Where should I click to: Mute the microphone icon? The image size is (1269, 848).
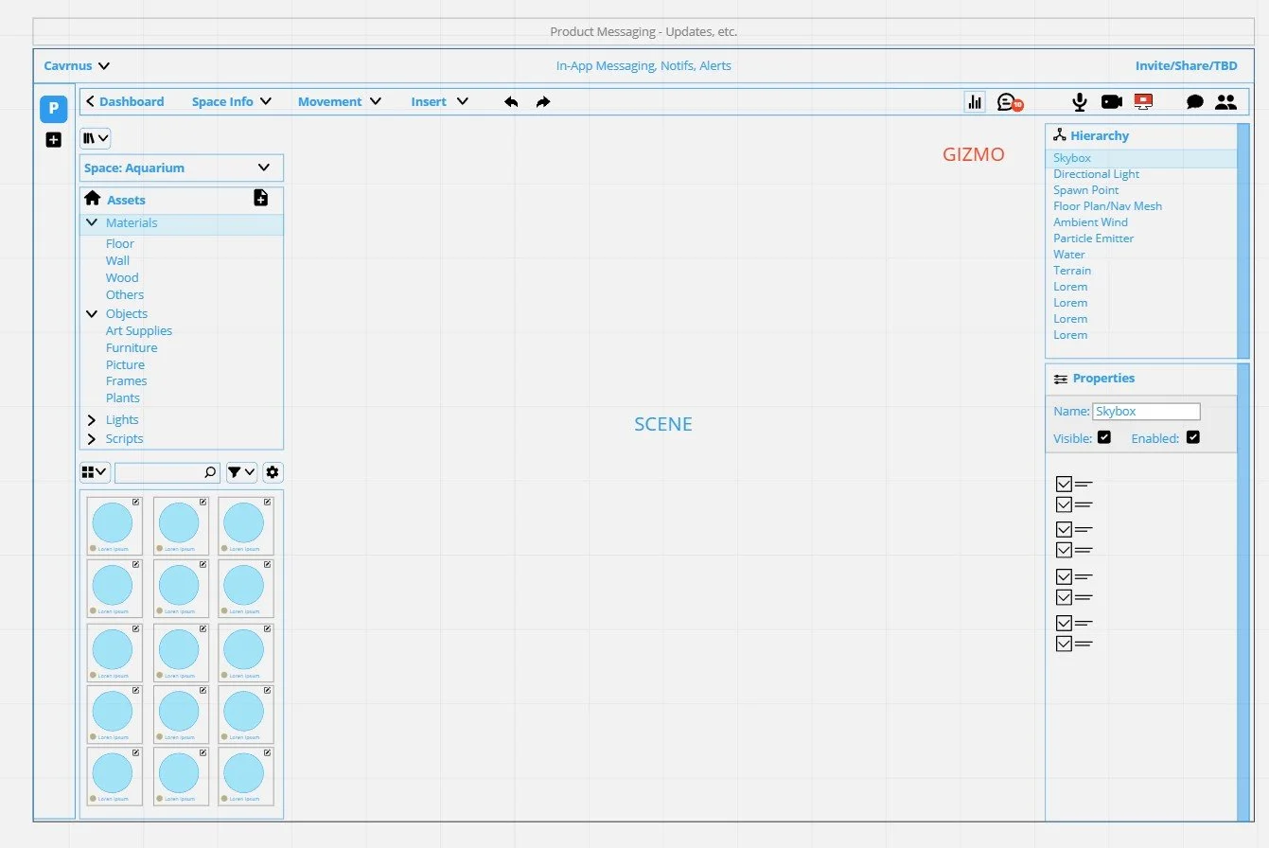[x=1079, y=102]
